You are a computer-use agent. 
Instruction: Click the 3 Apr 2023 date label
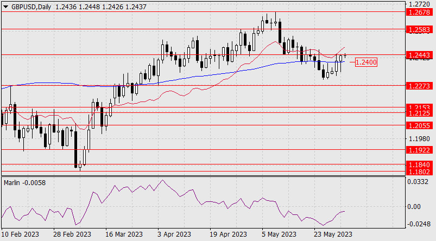click(174, 234)
